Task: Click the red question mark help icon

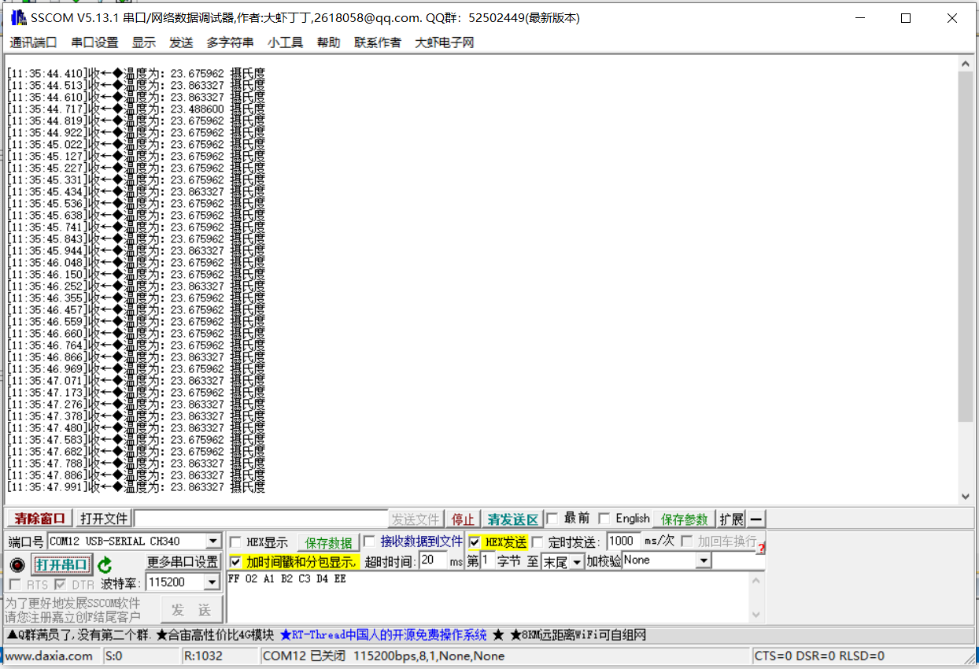Action: click(760, 547)
